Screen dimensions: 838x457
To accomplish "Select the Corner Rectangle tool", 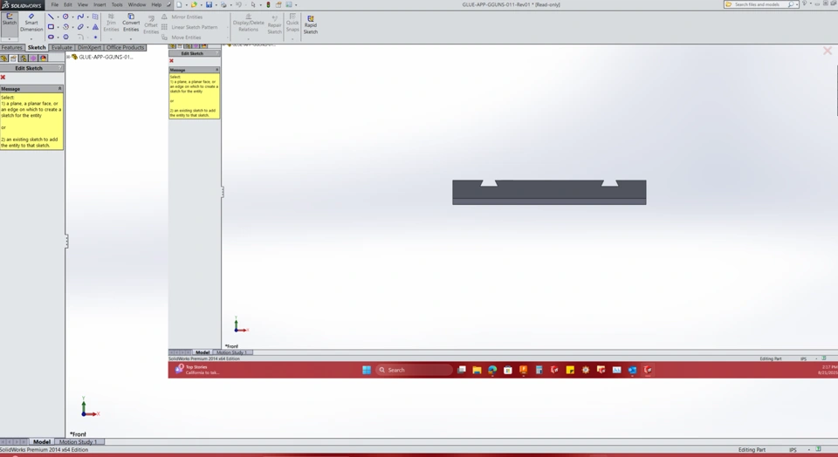I will click(x=51, y=27).
